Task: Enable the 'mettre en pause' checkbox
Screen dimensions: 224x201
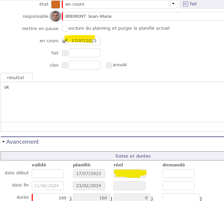Action: (64, 29)
